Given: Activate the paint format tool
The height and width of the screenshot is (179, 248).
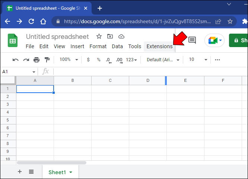Looking at the screenshot, I should 47,60.
